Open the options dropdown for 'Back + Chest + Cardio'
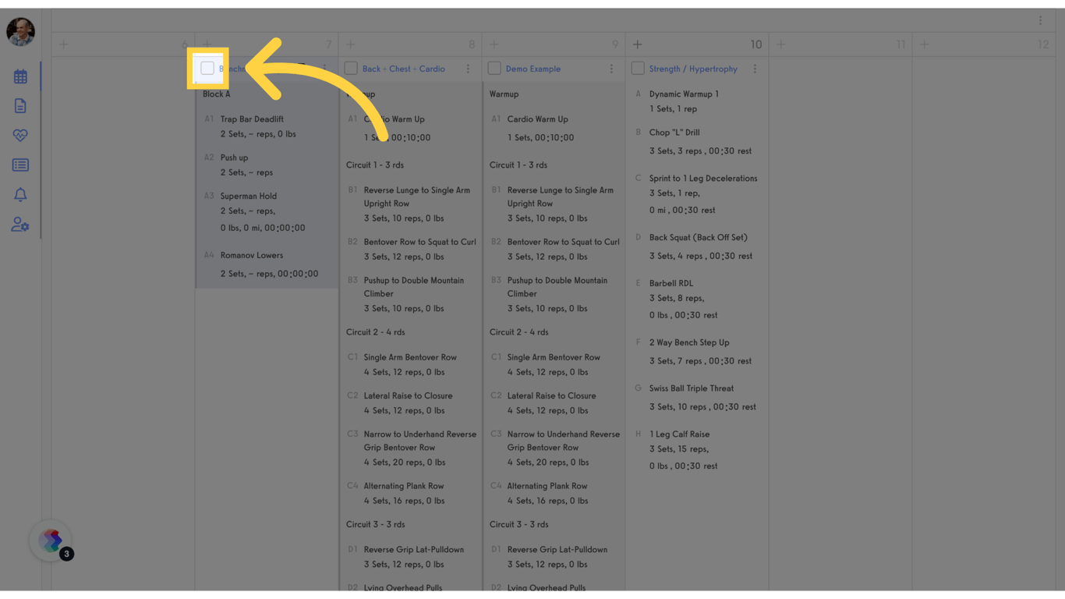The width and height of the screenshot is (1065, 599). pos(468,69)
